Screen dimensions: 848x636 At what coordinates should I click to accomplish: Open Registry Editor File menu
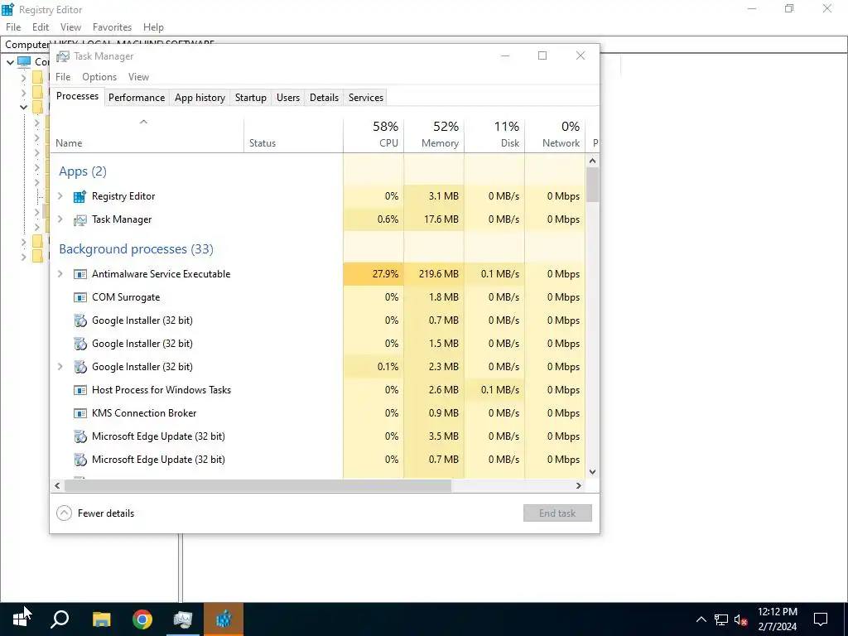13,27
